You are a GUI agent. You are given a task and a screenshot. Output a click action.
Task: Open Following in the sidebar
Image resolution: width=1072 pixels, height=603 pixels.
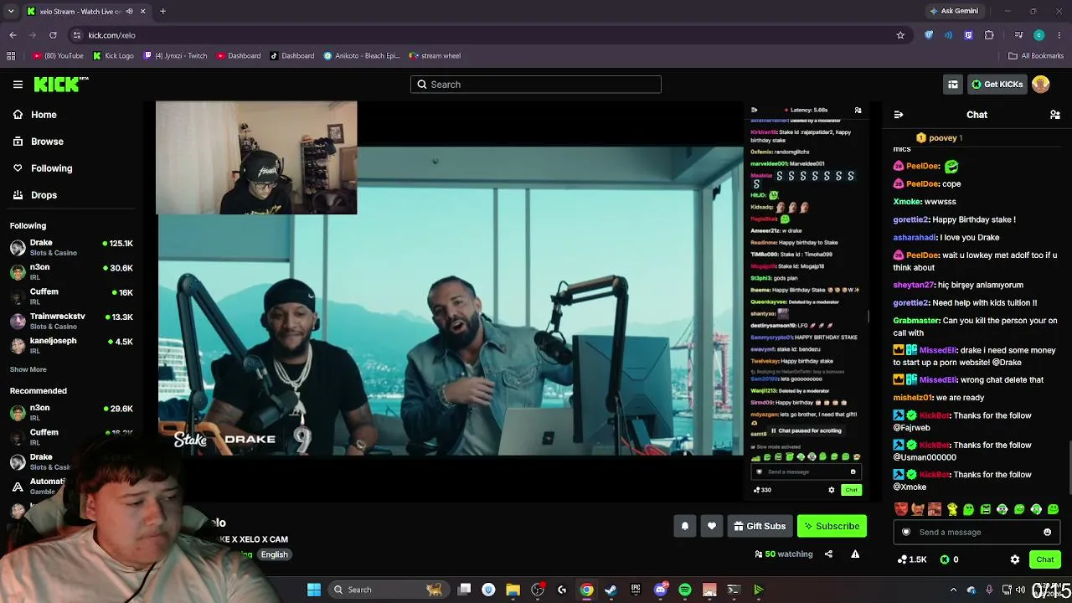43,168
